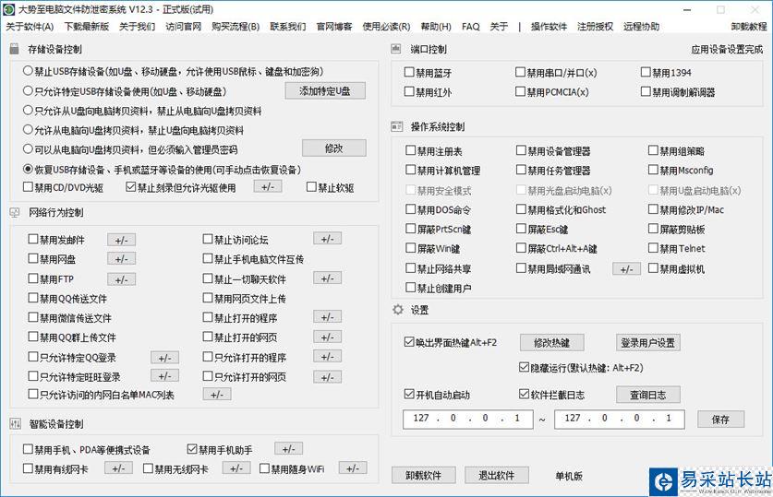Expand +/- list for 禁用网盘

[121, 259]
